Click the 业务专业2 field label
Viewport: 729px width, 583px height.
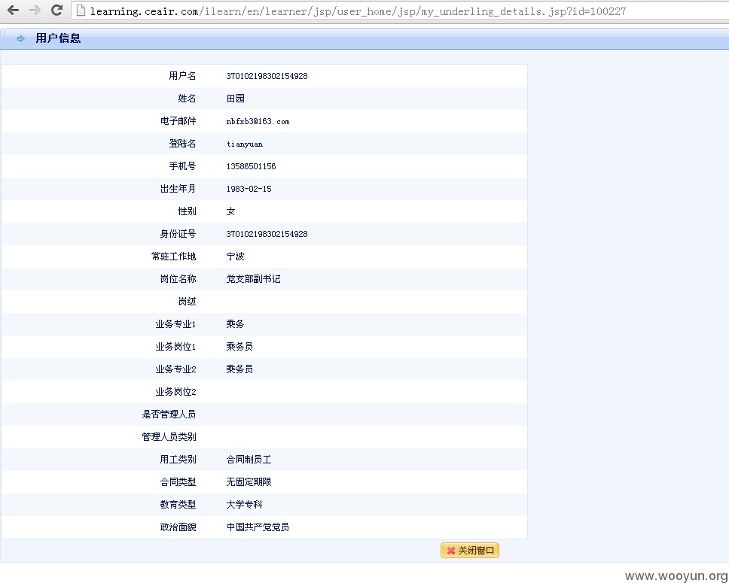pyautogui.click(x=175, y=369)
